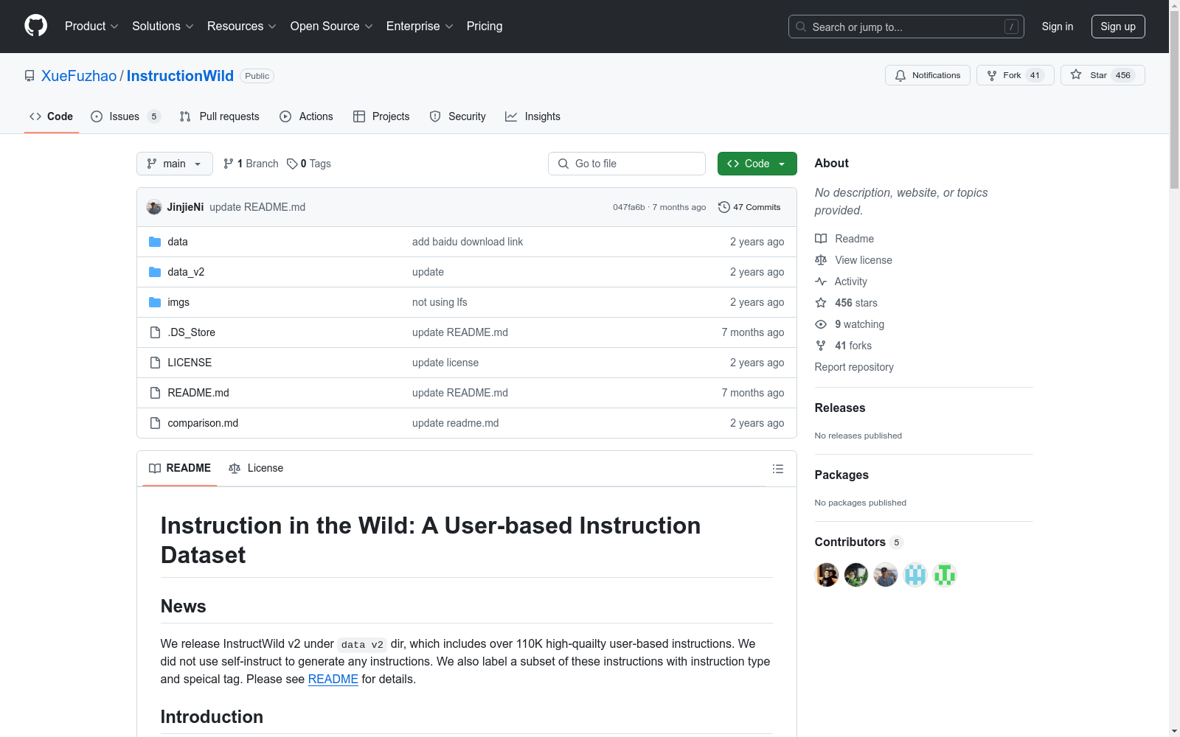Open the first contributor avatar
This screenshot has width=1180, height=737.
(827, 575)
